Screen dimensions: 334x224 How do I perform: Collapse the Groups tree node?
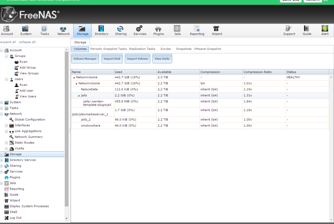tap(7, 56)
